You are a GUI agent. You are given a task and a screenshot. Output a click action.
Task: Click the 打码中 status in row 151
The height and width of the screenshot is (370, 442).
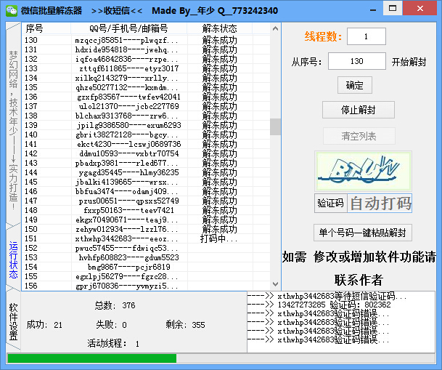point(218,238)
